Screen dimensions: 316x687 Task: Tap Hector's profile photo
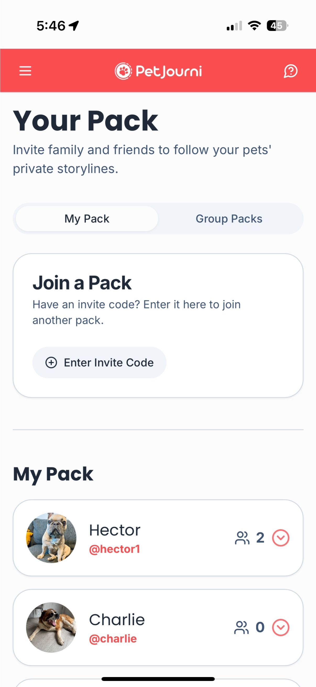click(51, 538)
